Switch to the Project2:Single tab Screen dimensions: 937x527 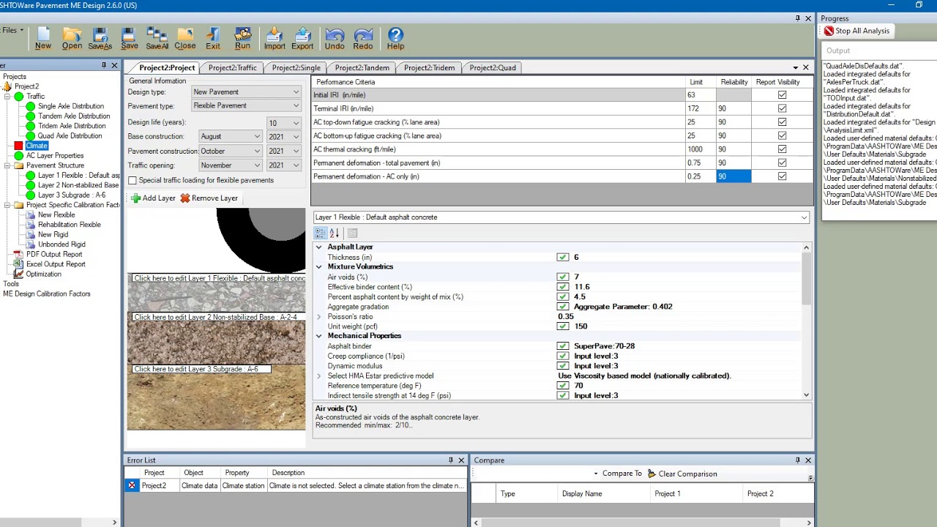point(296,67)
